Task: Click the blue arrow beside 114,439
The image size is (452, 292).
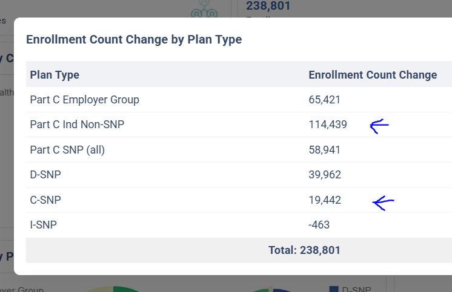Action: point(379,126)
